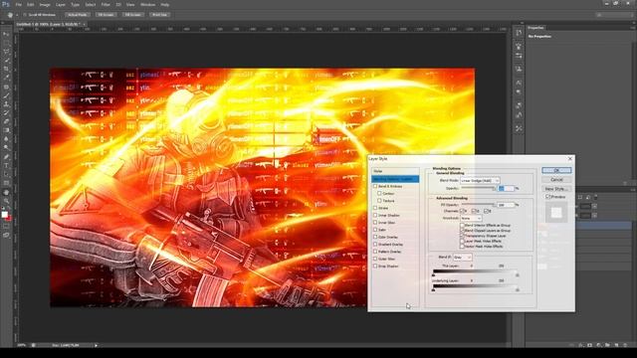637x358 pixels.
Task: Click the Fill Opacity slider track
Action: [478, 205]
